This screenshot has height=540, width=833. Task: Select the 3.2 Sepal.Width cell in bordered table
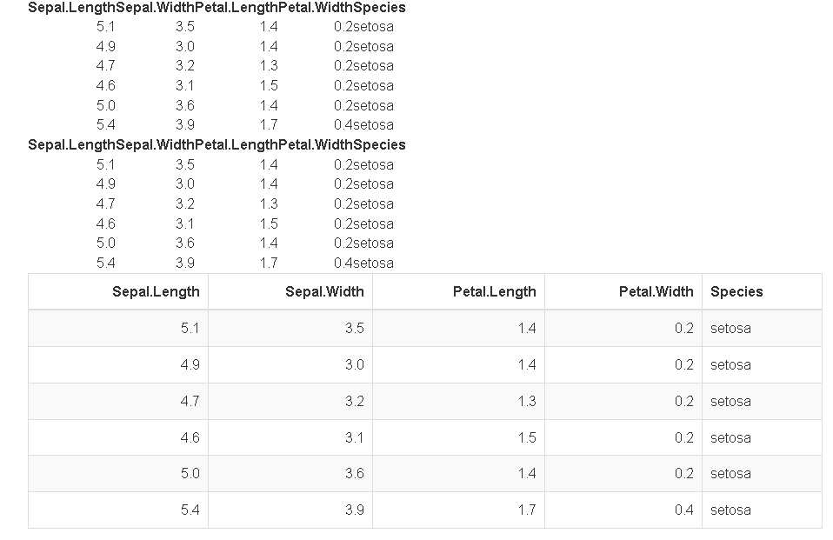[290, 401]
